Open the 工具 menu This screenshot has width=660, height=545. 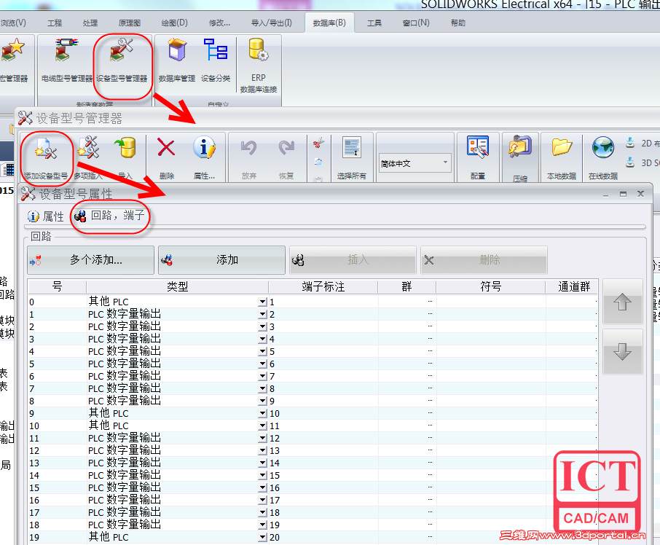pos(374,23)
